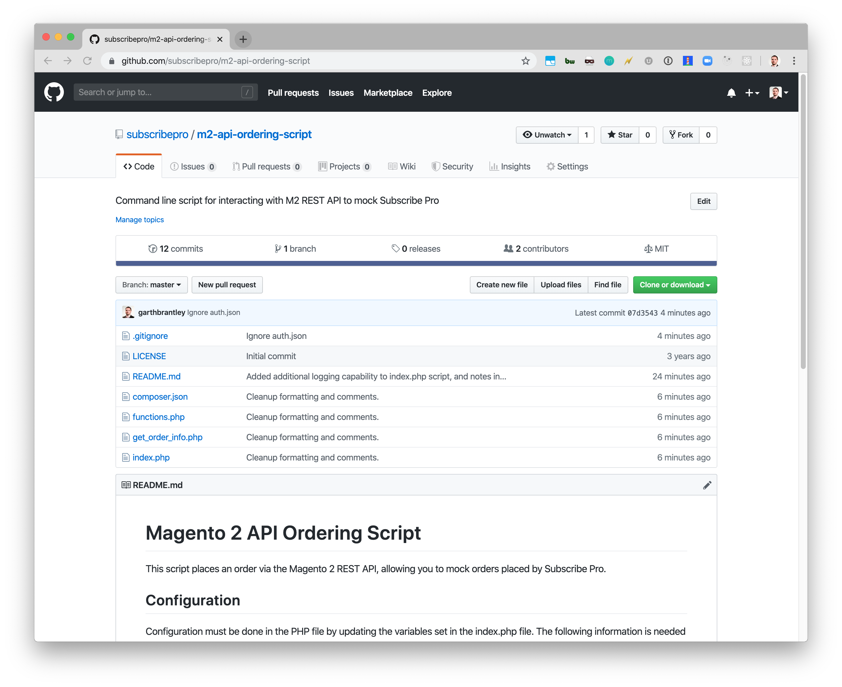View the 1 branch list

(x=295, y=249)
